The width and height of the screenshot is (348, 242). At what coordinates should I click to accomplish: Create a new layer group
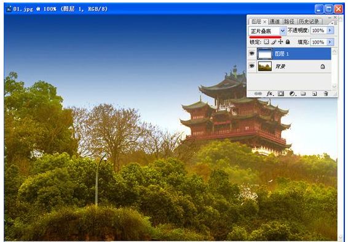[303, 94]
